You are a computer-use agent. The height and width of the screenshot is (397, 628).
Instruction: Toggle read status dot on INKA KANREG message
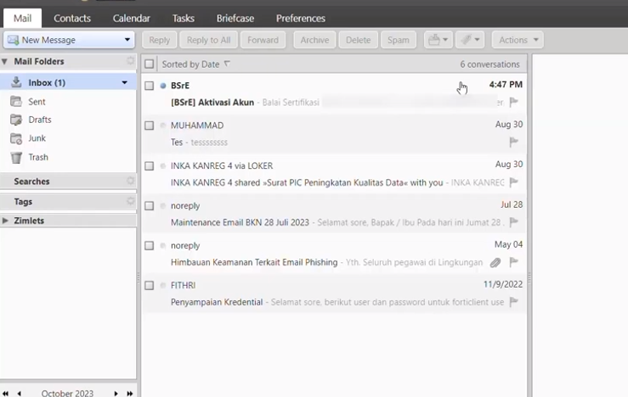click(x=163, y=165)
